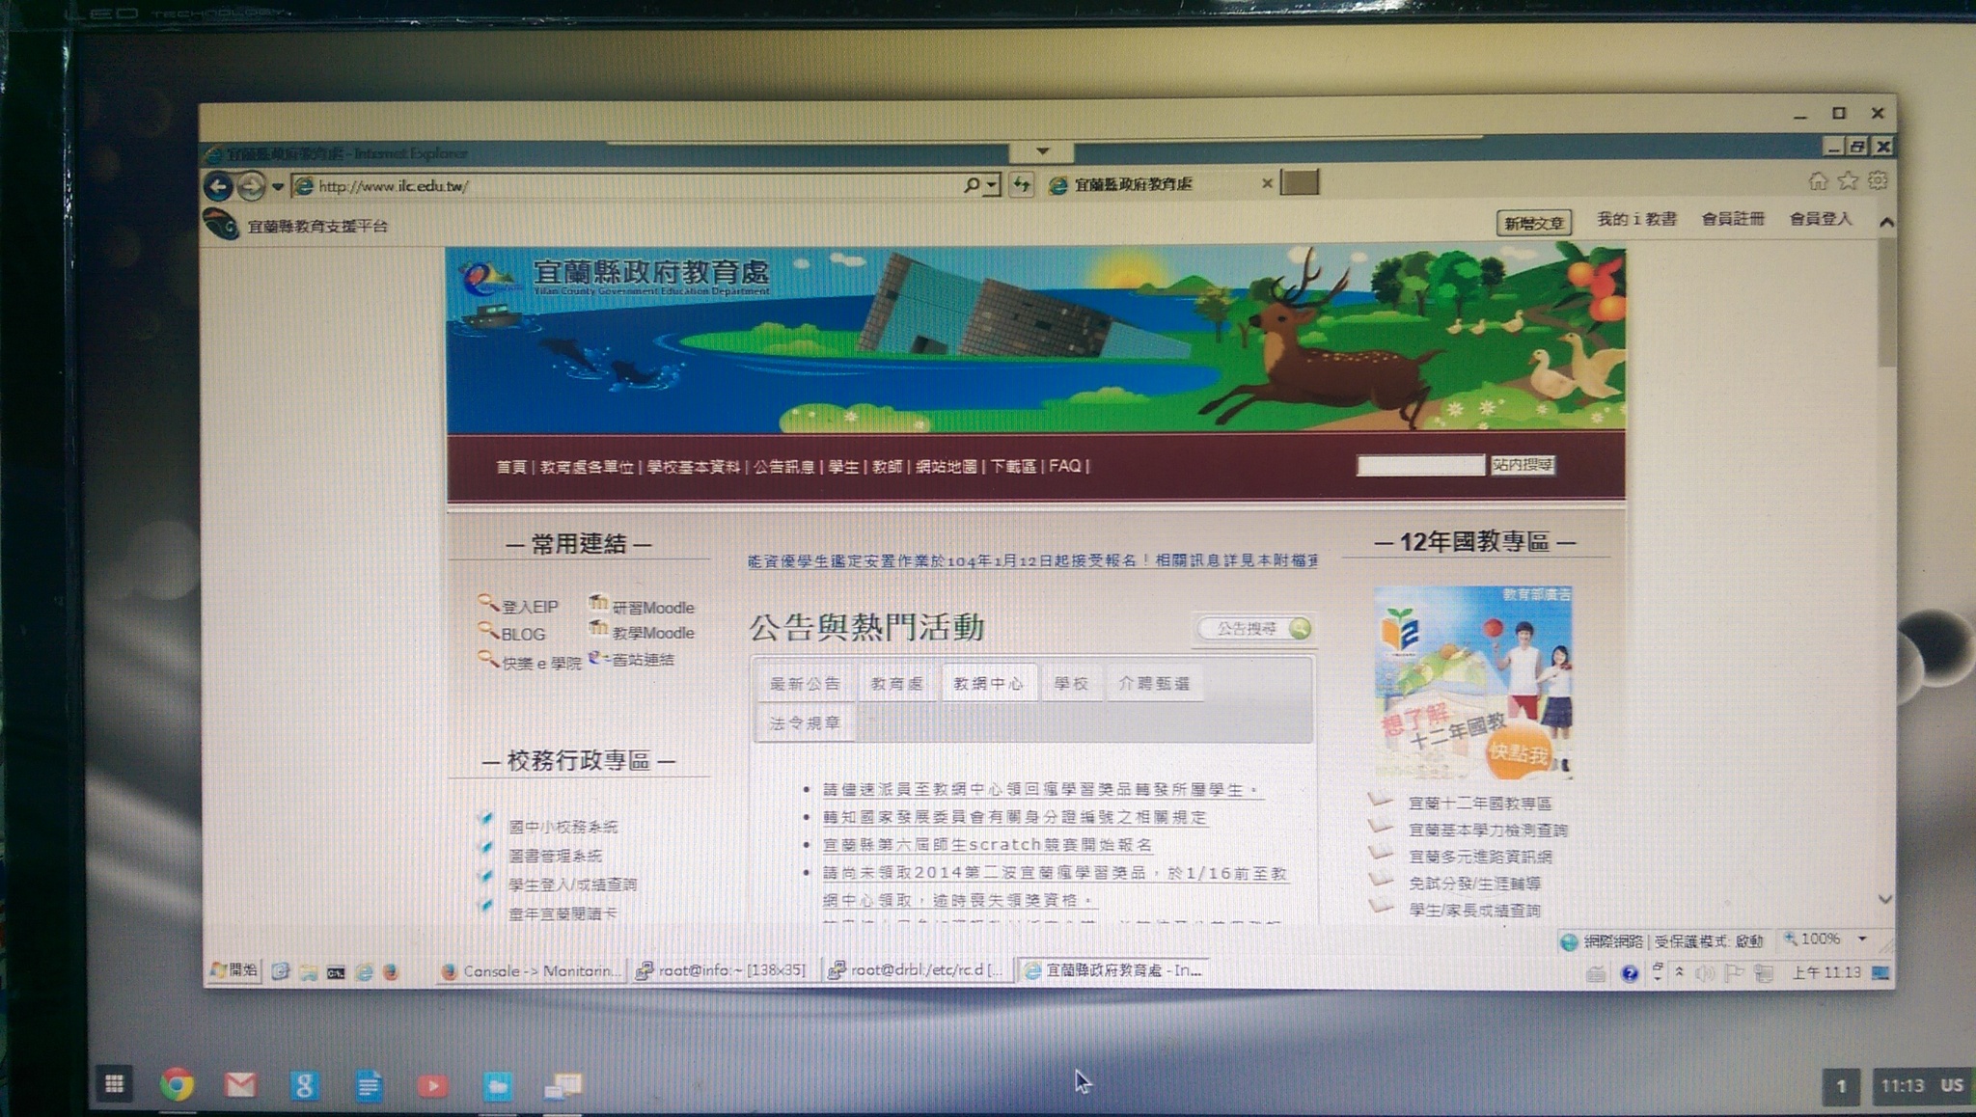This screenshot has height=1117, width=1976.
Task: Click the Chrome icon in the Chromebook shelf
Action: [x=177, y=1085]
